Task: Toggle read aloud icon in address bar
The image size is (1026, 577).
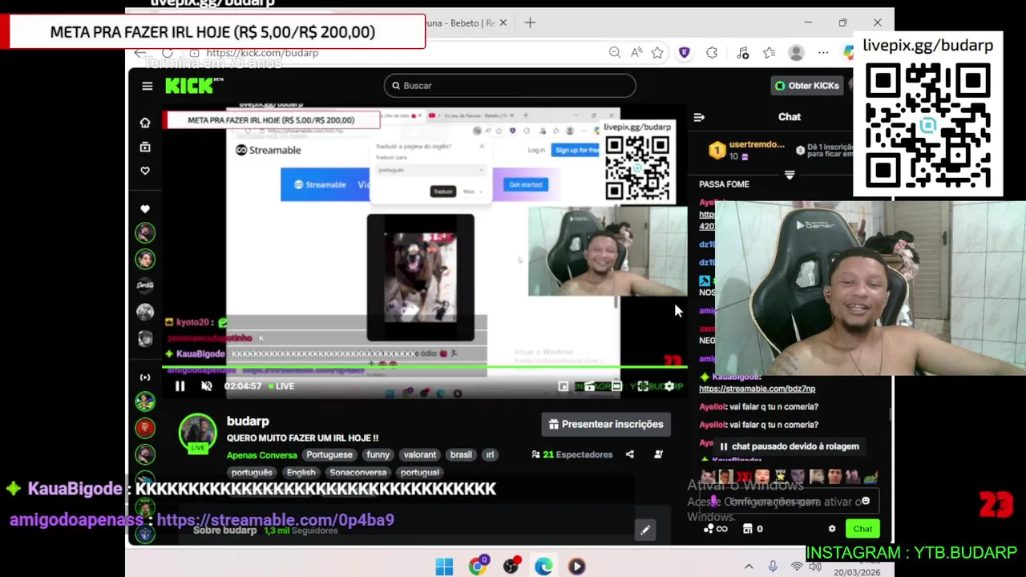Action: (636, 53)
